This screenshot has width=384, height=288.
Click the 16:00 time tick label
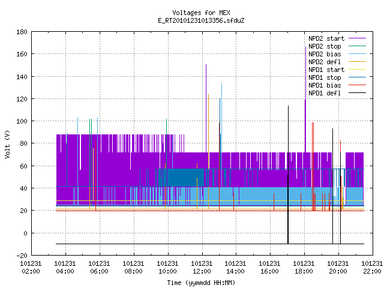coord(269,272)
